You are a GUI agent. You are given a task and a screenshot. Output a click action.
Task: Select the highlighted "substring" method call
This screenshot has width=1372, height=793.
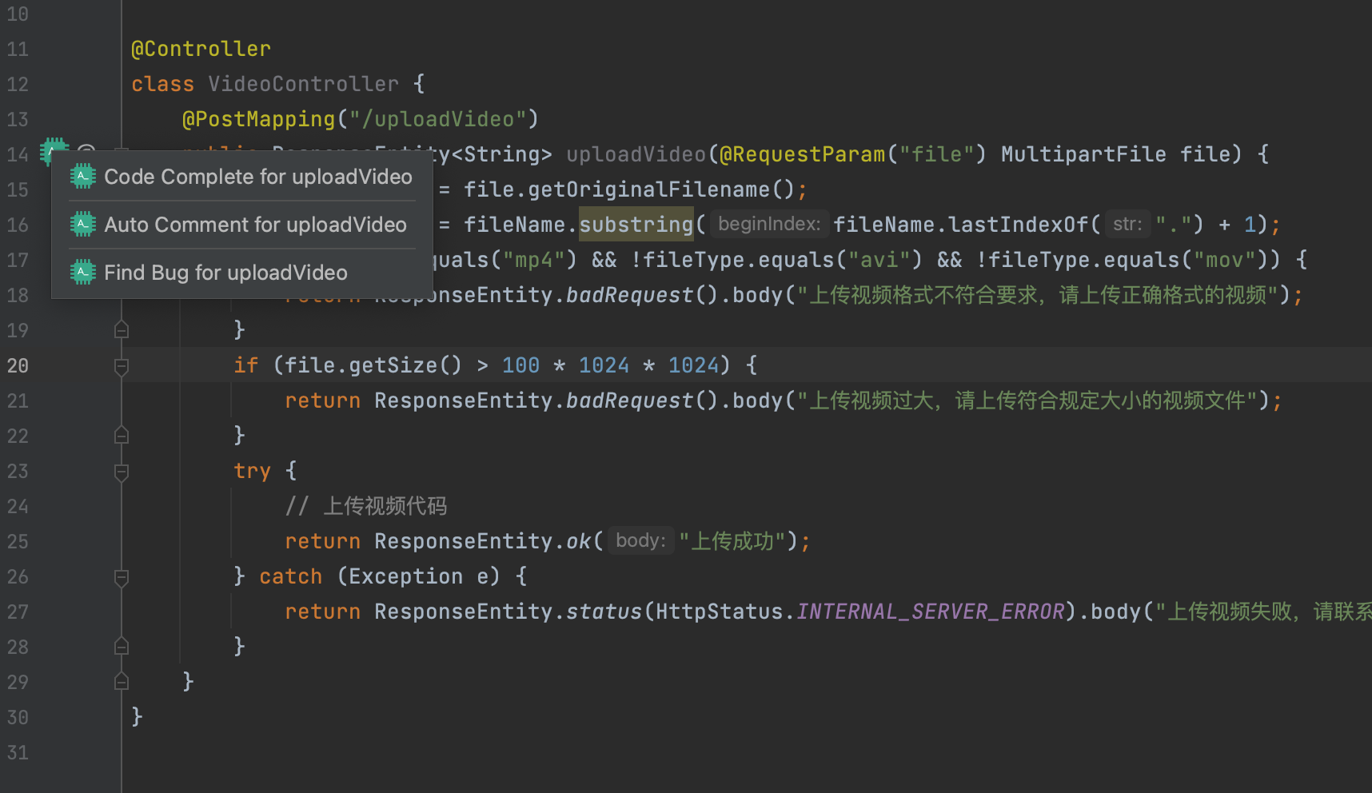[636, 224]
